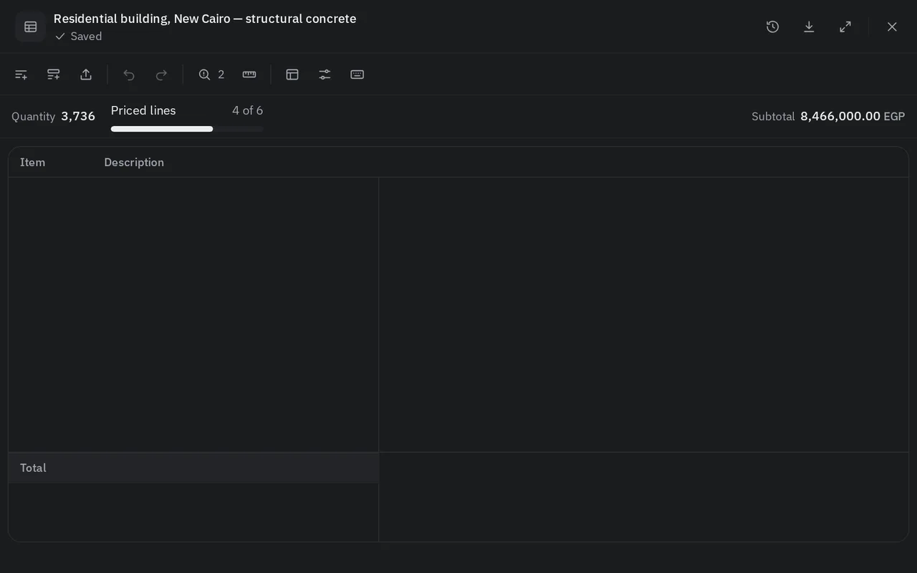This screenshot has width=917, height=573.
Task: Close the structural concrete document
Action: (x=892, y=27)
